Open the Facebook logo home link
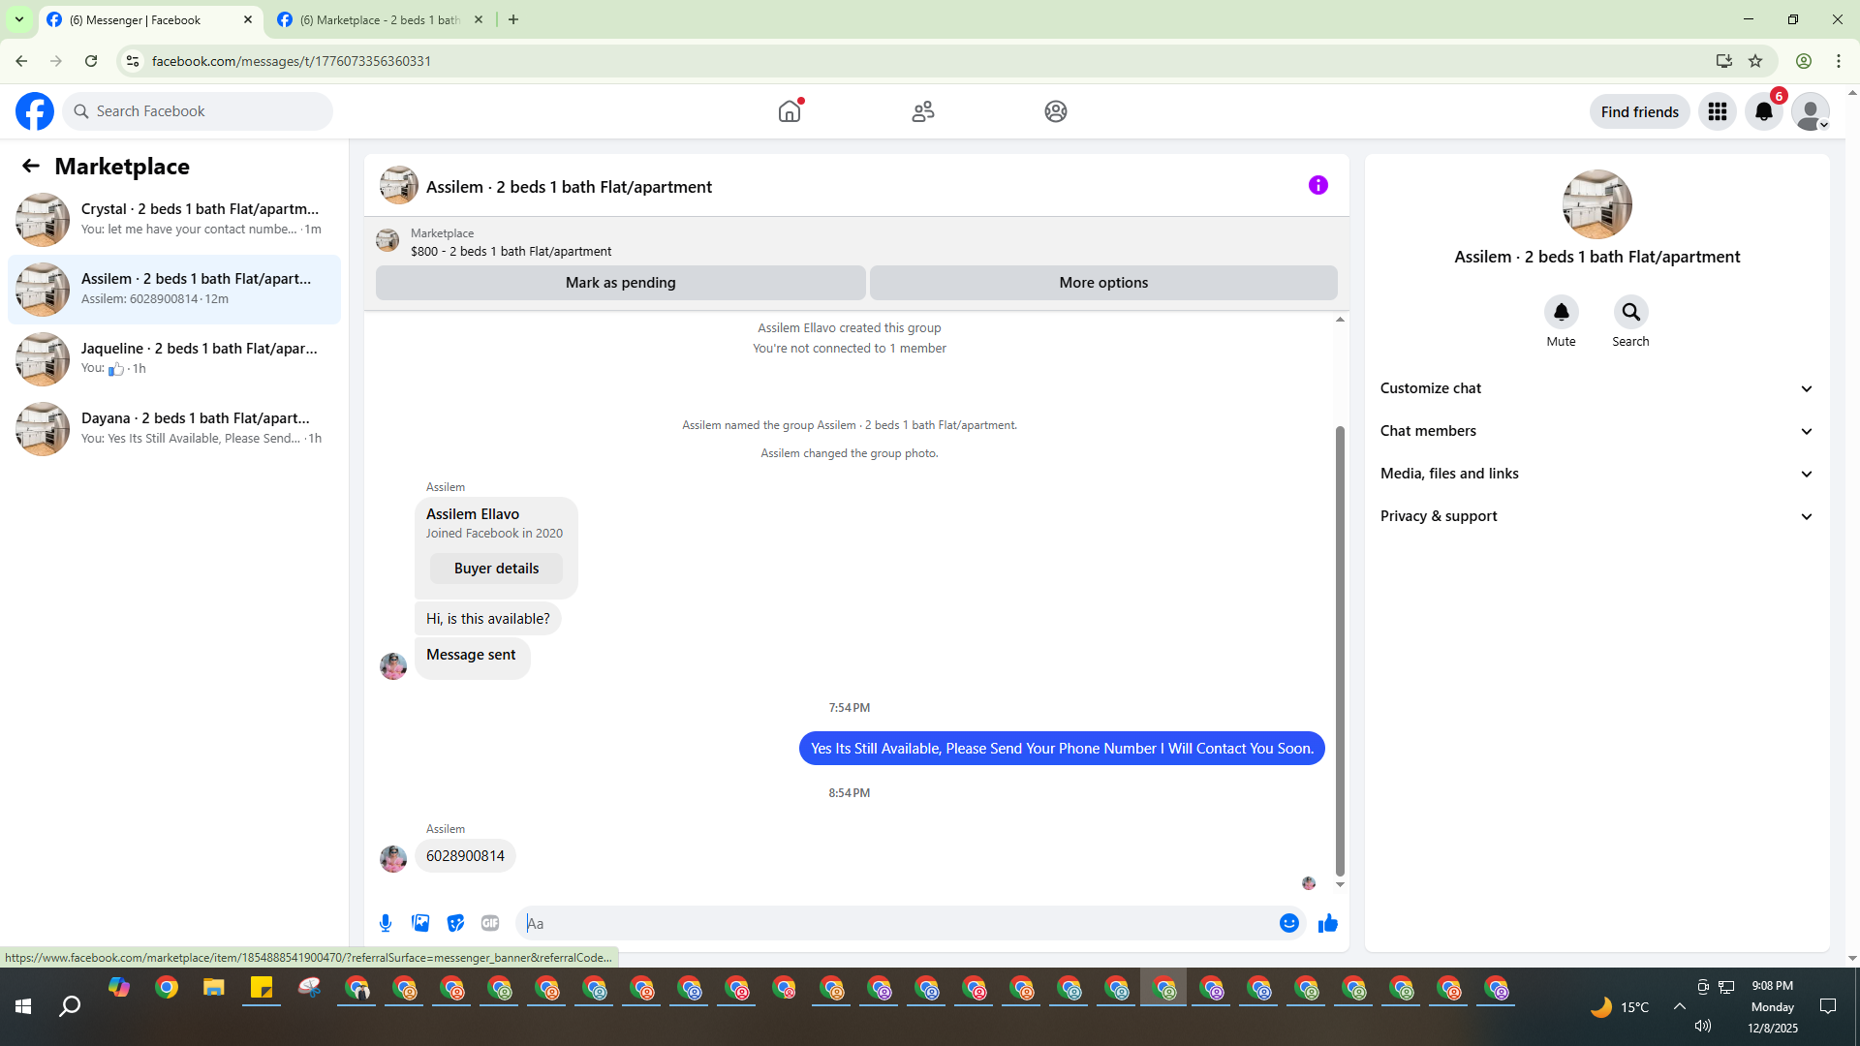Screen dimensions: 1860x1046 click(x=35, y=111)
